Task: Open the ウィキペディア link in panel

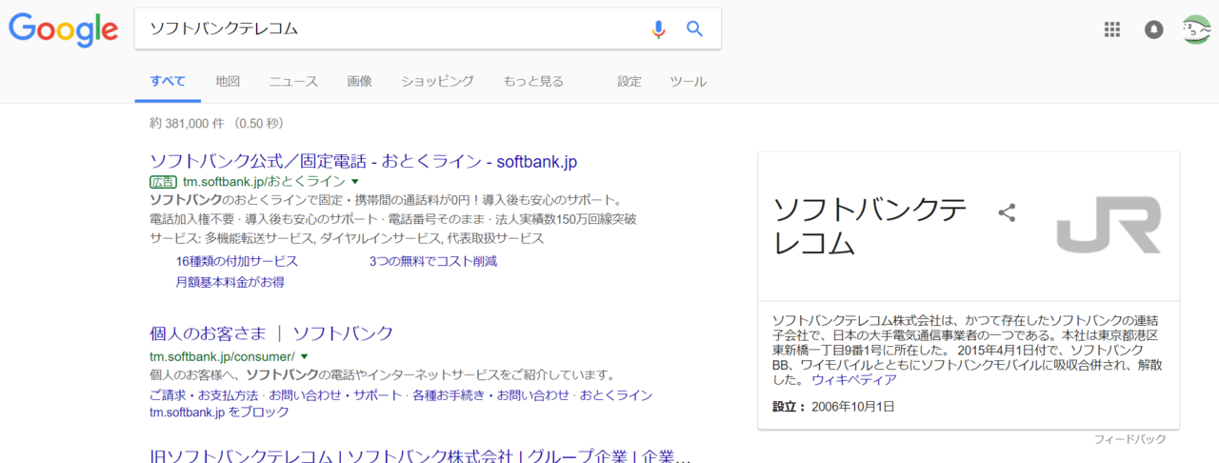Action: click(x=854, y=379)
